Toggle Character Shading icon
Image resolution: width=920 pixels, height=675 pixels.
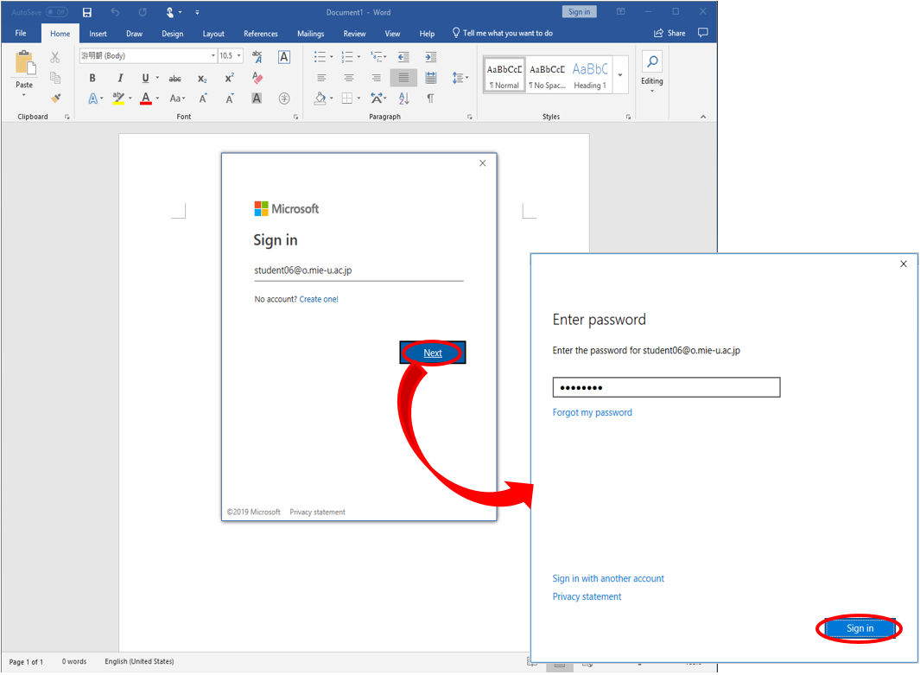(257, 99)
